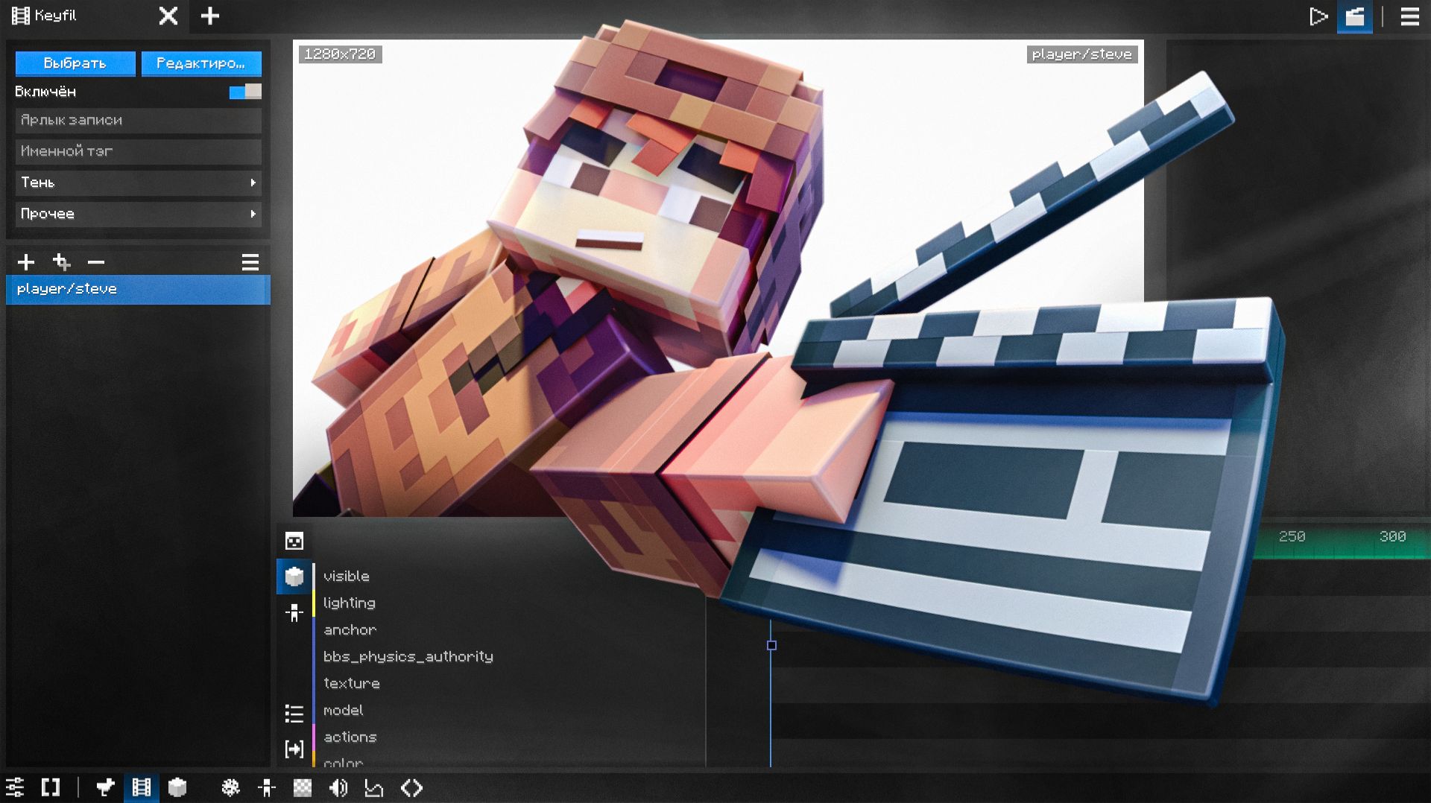Toggle the Включён switch
This screenshot has width=1431, height=803.
coord(245,92)
